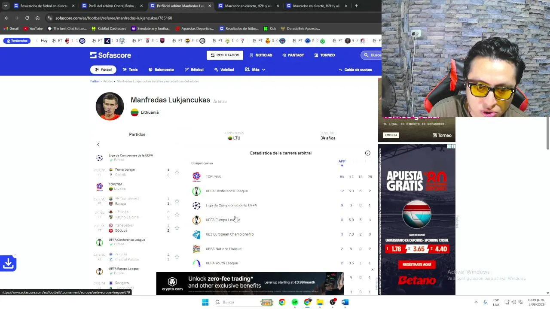Open the TORNEO section

pos(324,55)
